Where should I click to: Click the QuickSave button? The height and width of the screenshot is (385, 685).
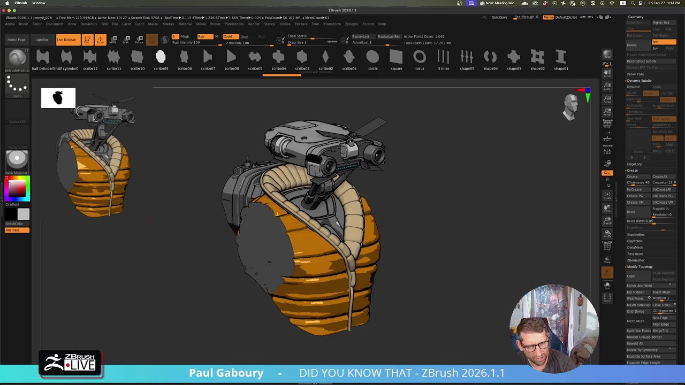pyautogui.click(x=499, y=17)
